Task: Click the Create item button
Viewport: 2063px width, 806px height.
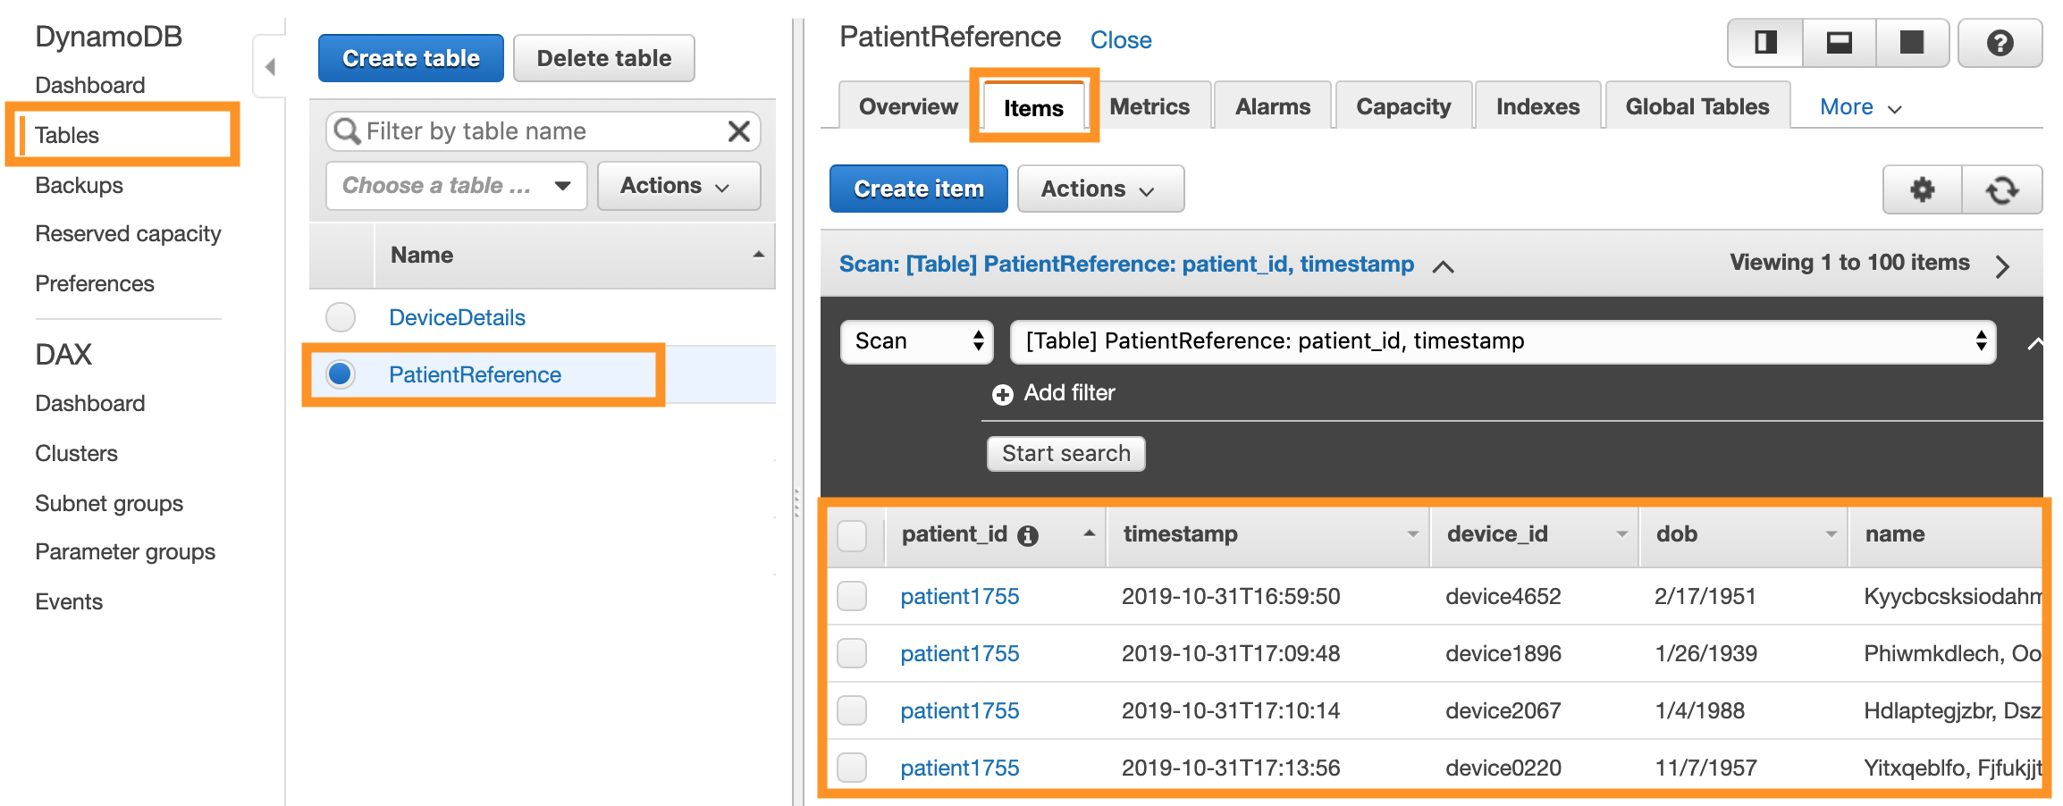Action: 918,189
